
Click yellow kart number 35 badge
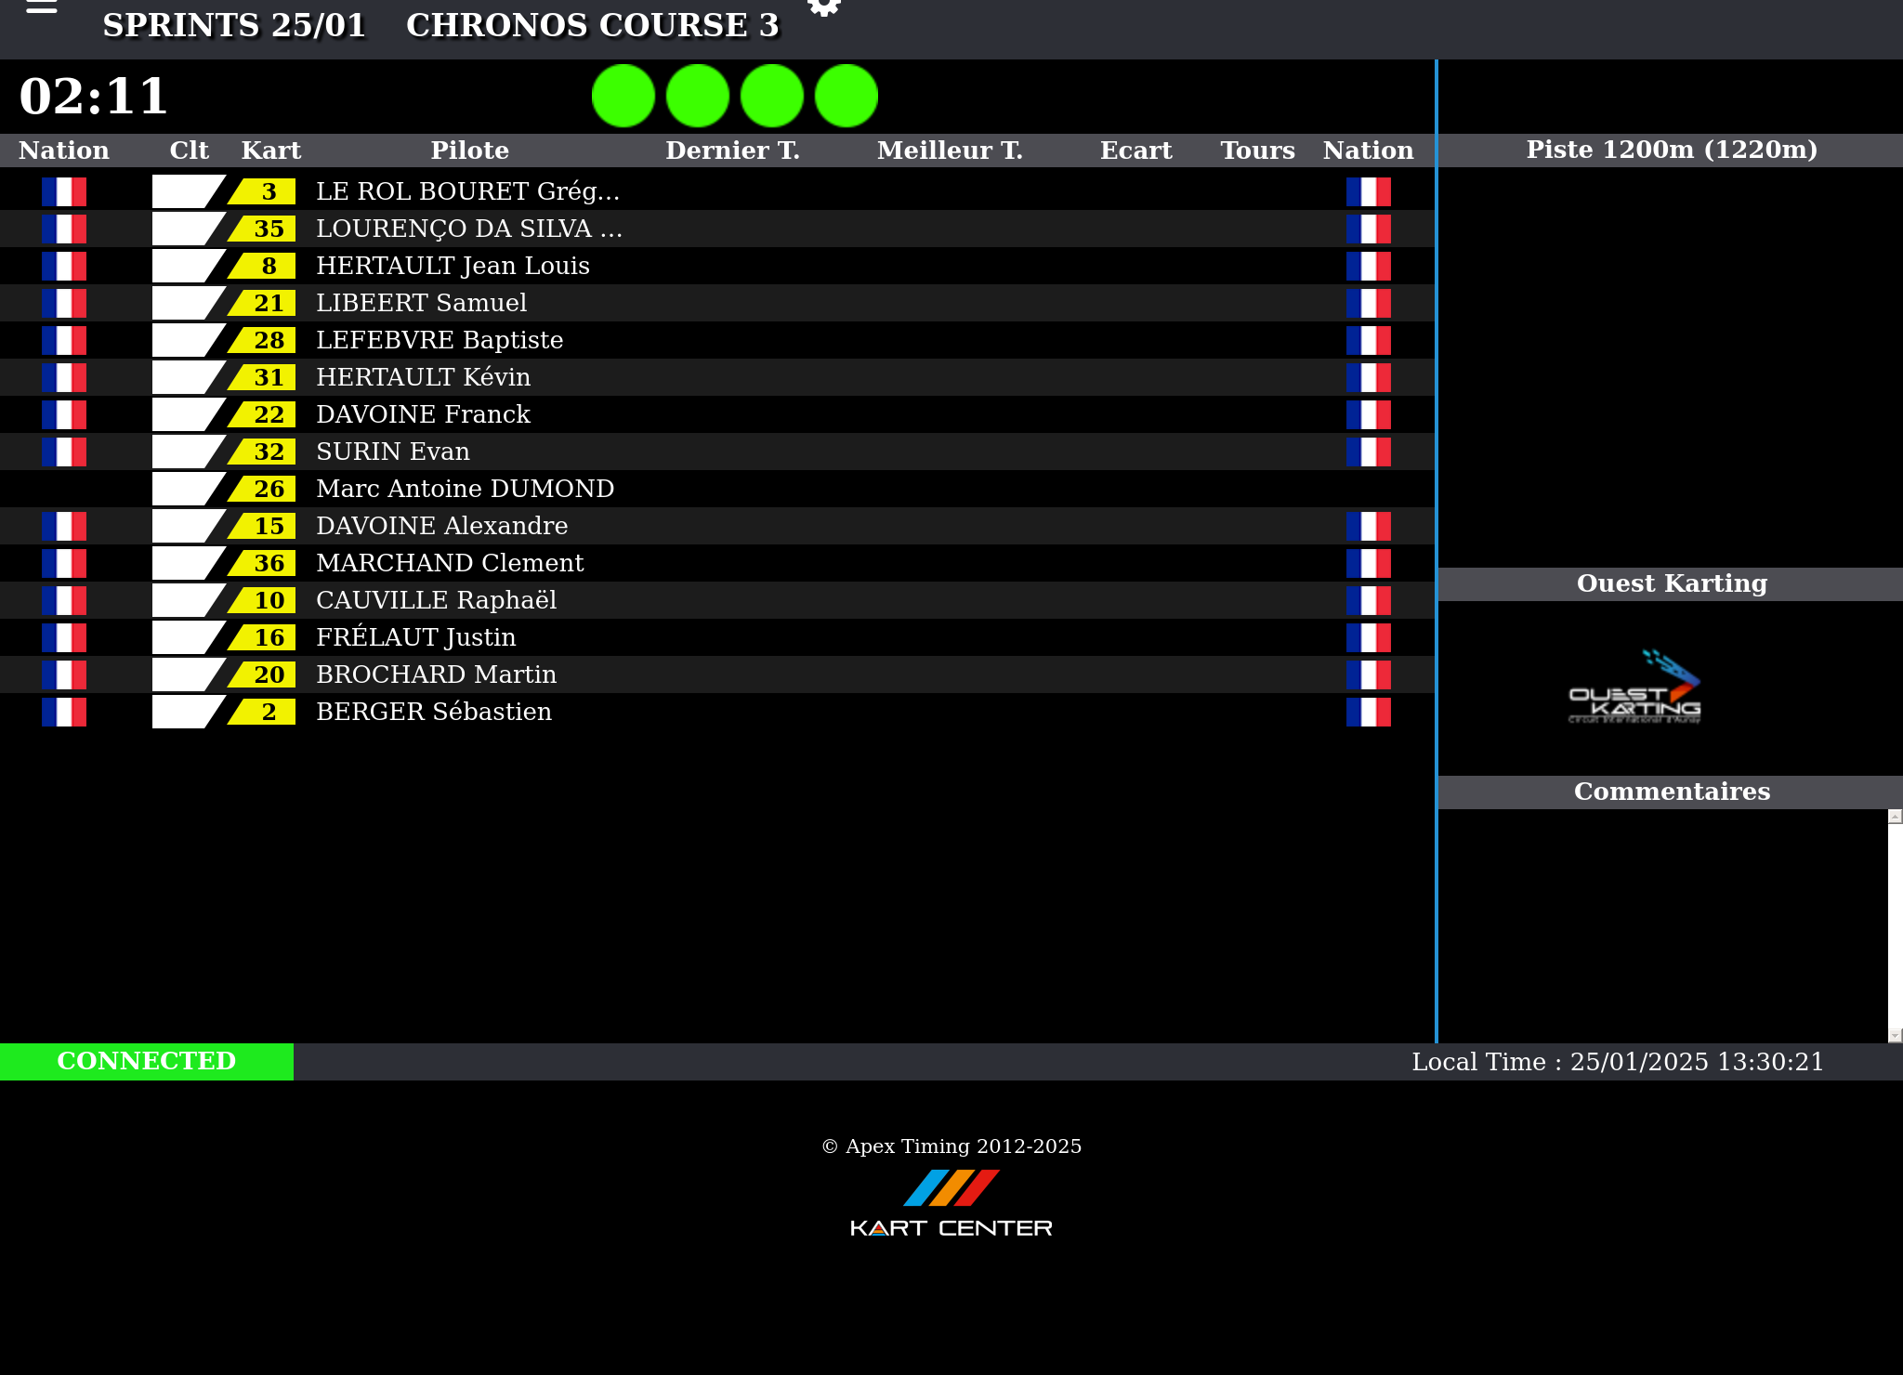(x=264, y=229)
